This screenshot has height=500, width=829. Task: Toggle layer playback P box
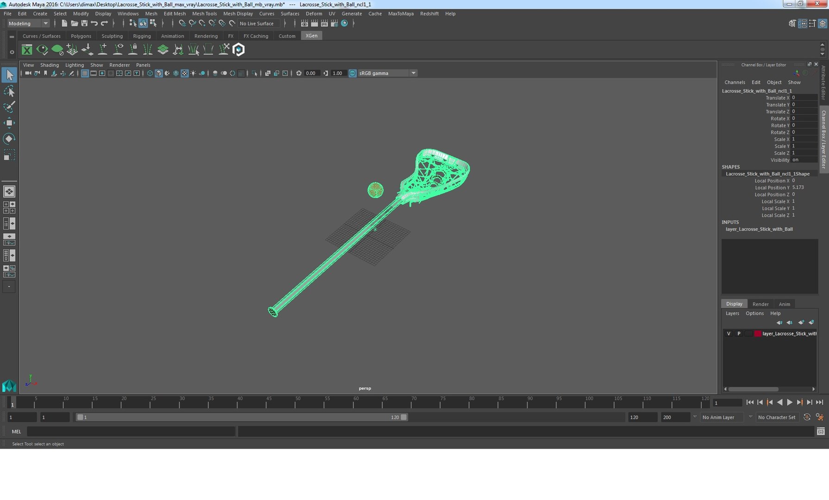click(x=739, y=334)
